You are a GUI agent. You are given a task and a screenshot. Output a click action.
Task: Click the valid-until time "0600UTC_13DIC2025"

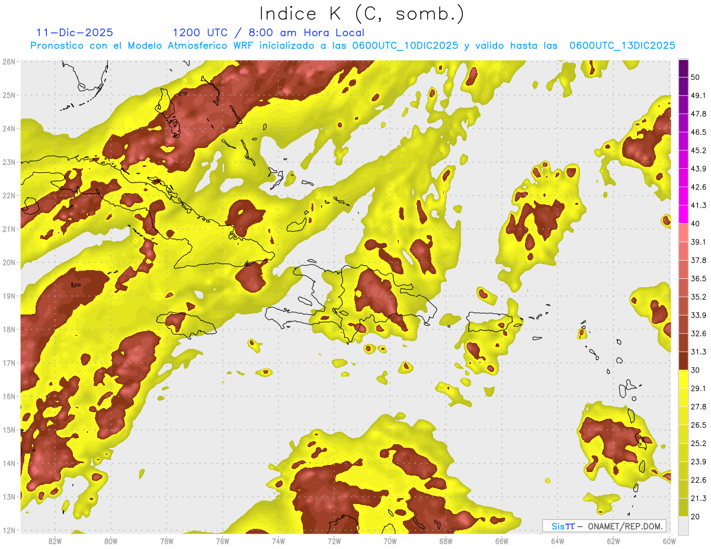point(622,46)
